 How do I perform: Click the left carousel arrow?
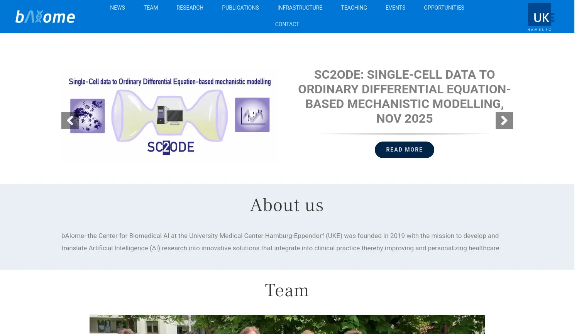coord(70,120)
